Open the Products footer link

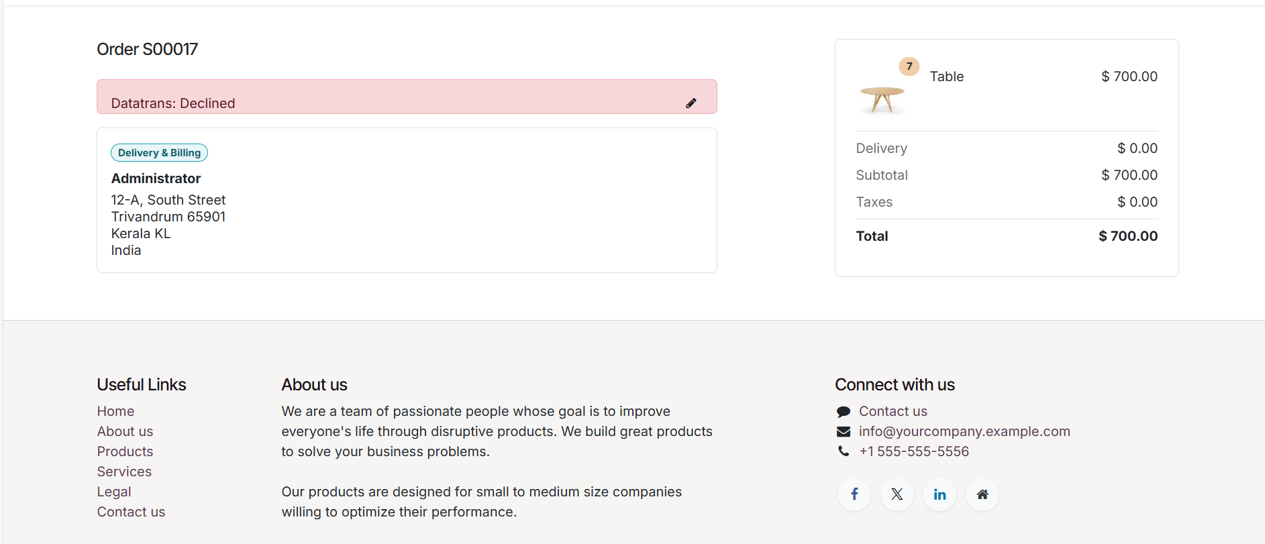tap(125, 451)
